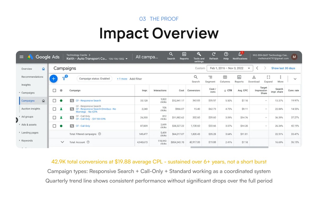Open the Help menu
Viewport: 318px width, 199px height.
(226, 56)
